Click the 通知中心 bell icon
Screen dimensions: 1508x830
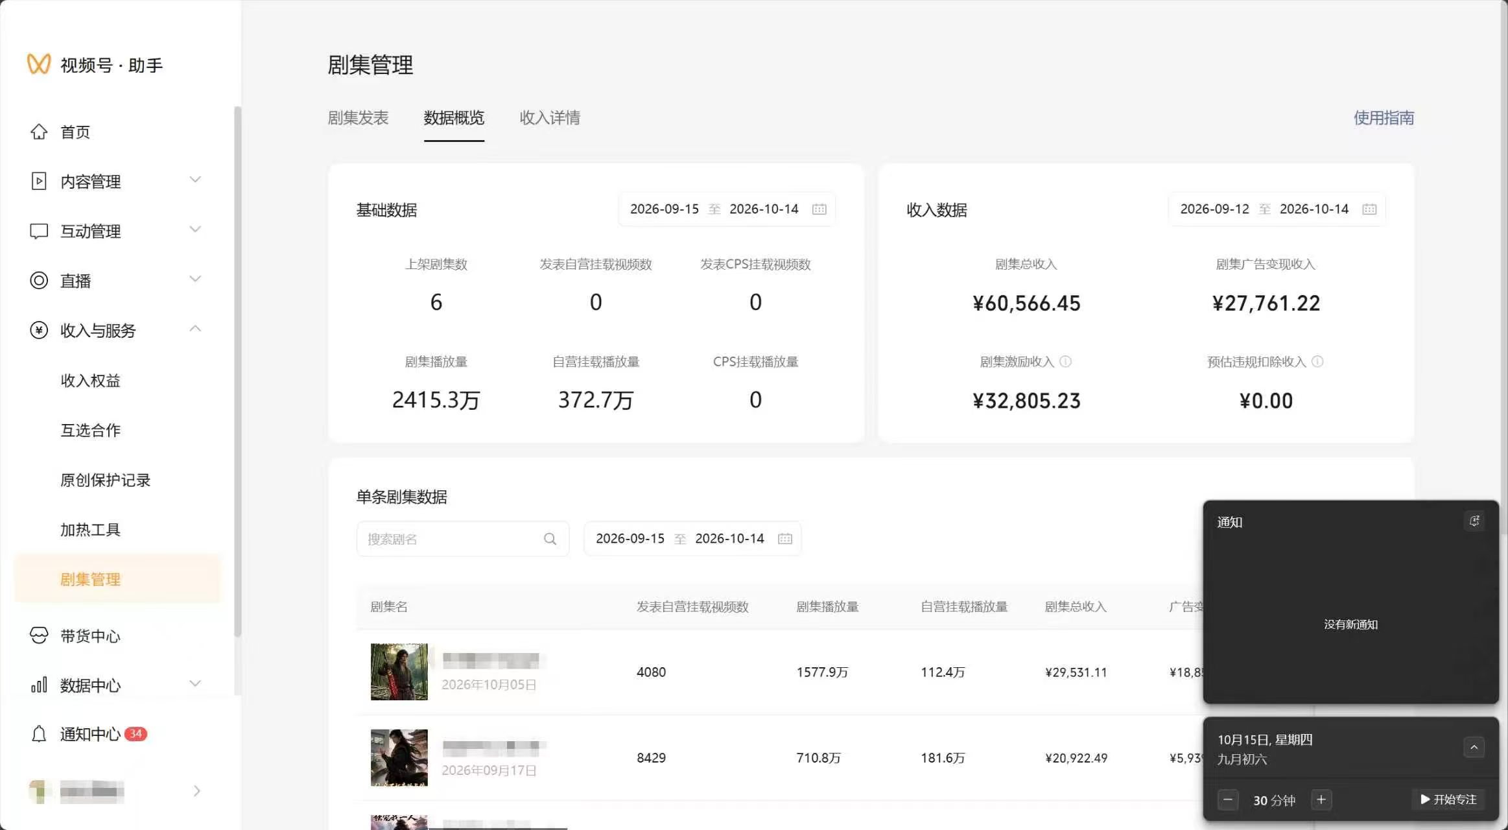pos(39,734)
